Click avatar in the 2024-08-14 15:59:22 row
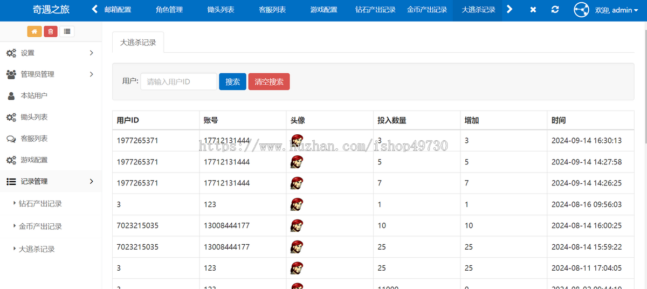 (297, 247)
